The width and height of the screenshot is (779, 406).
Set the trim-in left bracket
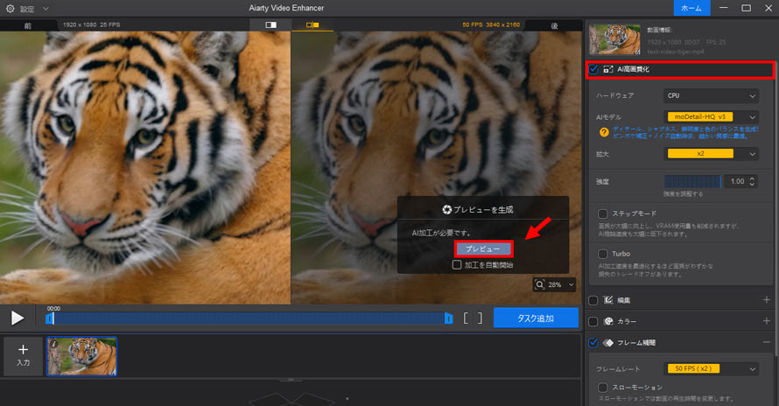click(466, 318)
